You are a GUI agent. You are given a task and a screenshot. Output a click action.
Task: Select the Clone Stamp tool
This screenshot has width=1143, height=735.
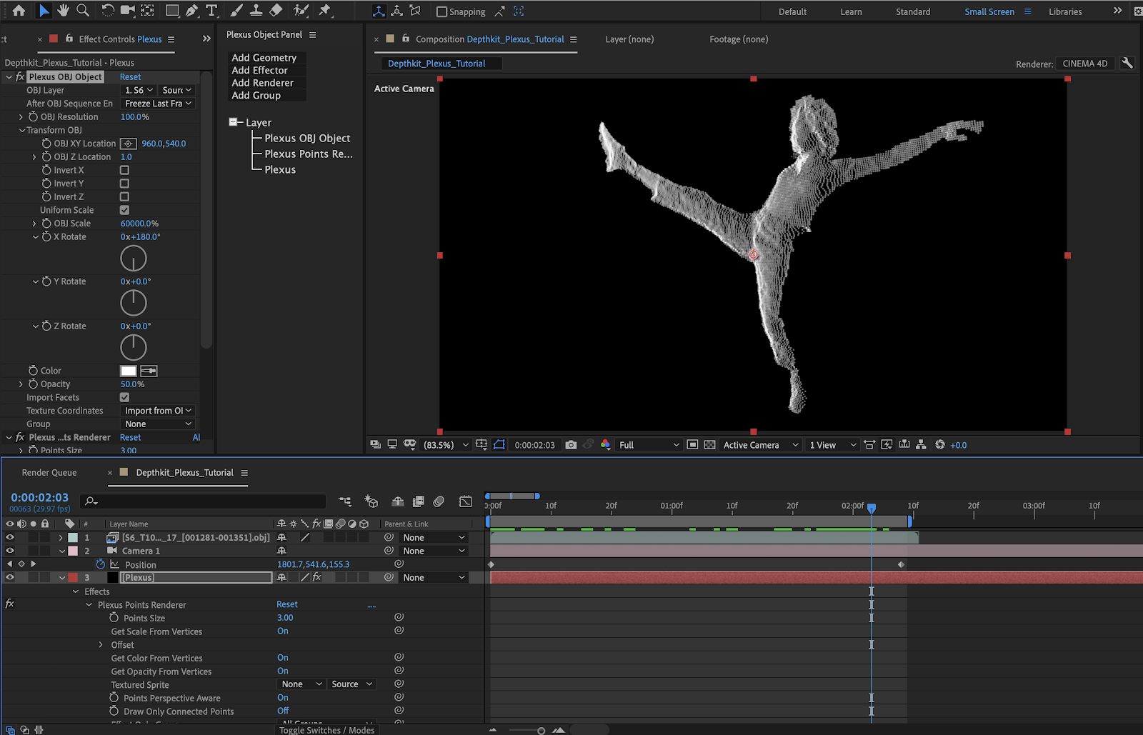coord(256,10)
